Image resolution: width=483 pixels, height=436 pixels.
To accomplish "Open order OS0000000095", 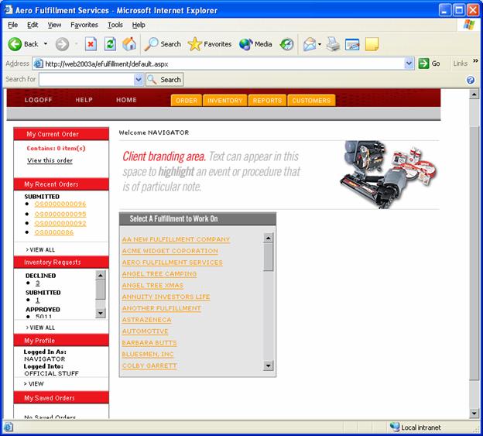I will [x=60, y=214].
